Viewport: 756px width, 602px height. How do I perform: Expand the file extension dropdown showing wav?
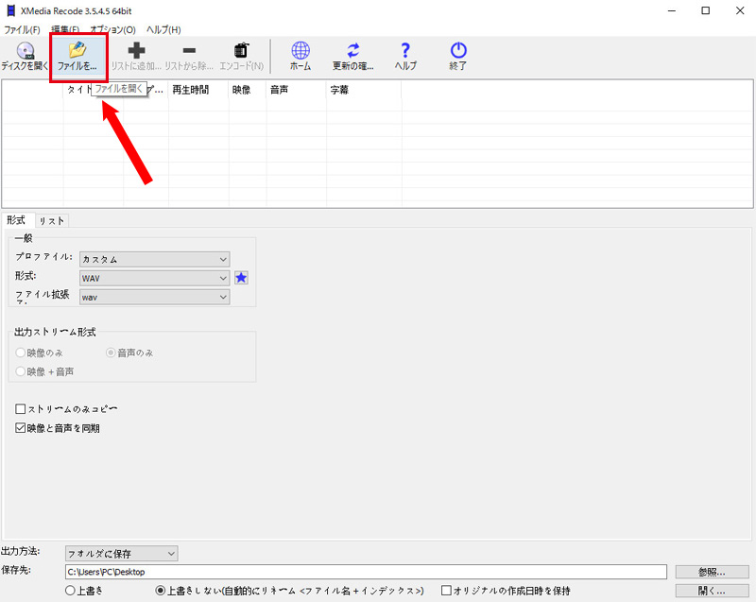click(x=154, y=297)
